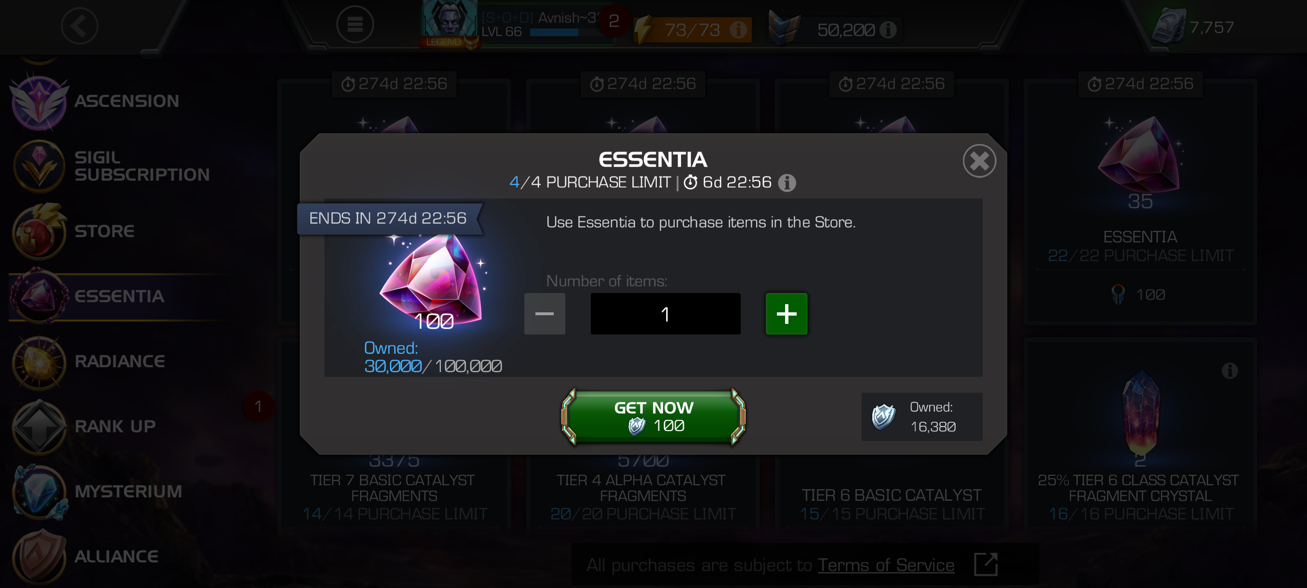Increase number of items with plus

click(x=787, y=314)
